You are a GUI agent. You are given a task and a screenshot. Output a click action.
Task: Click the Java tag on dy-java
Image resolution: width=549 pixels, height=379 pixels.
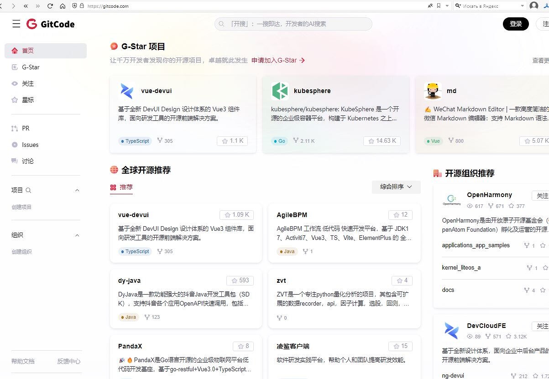(x=128, y=317)
